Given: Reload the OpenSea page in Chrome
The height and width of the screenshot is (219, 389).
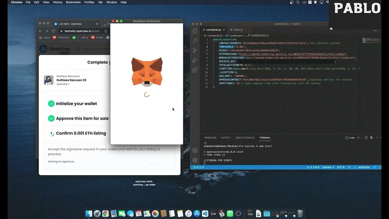Looking at the screenshot, I should click(53, 31).
